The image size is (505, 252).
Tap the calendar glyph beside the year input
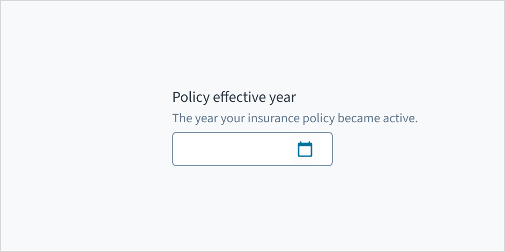click(x=305, y=149)
